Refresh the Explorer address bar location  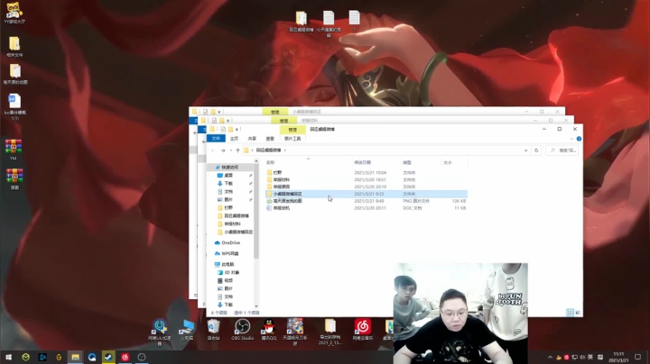tap(536, 150)
